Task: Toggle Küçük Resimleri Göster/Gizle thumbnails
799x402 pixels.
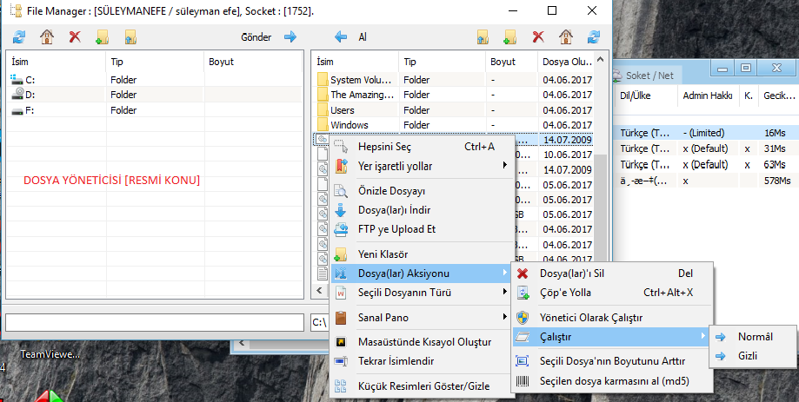Action: click(x=422, y=386)
